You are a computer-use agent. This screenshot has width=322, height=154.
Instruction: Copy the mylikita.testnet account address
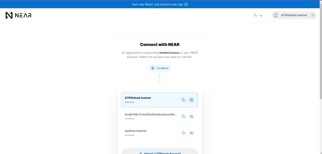coord(184,133)
